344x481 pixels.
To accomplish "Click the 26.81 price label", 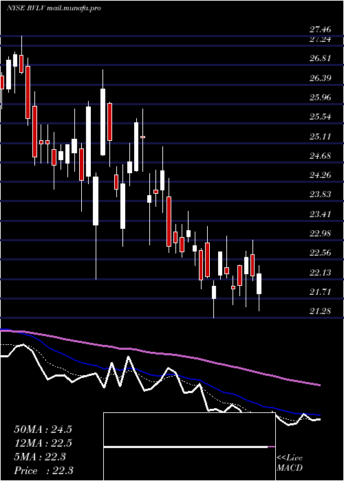I will [x=321, y=58].
